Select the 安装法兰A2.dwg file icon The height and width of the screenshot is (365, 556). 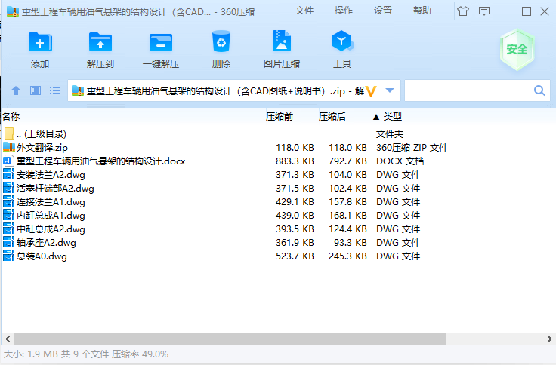[9, 174]
